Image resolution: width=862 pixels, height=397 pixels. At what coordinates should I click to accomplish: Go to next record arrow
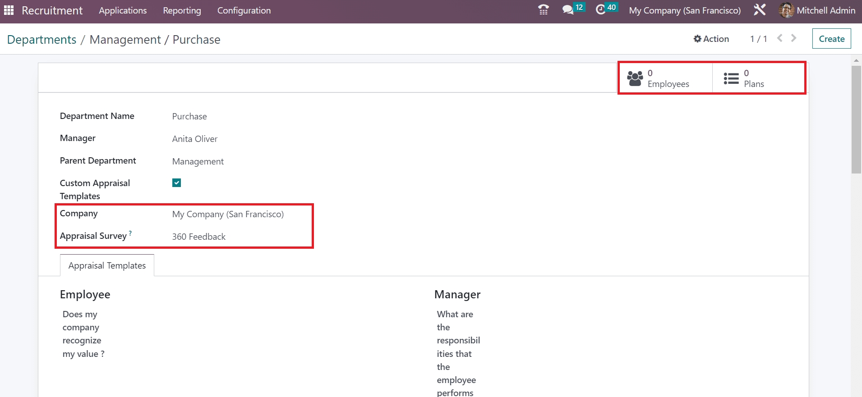click(794, 38)
